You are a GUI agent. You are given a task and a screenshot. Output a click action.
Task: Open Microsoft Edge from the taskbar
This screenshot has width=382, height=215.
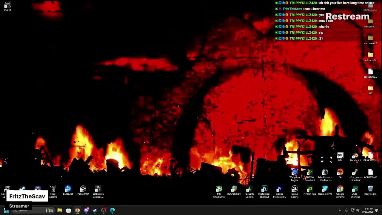[113, 210]
